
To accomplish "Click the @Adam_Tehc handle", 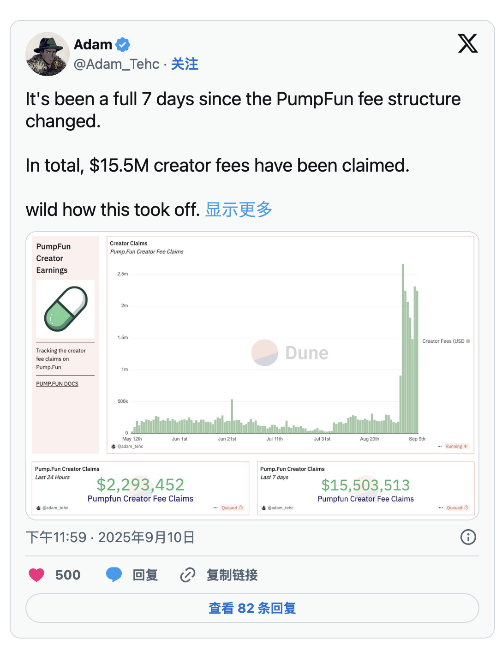I will (x=116, y=64).
